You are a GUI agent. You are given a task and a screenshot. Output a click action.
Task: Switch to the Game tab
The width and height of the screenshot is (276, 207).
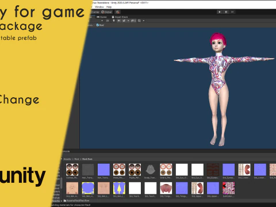click(102, 17)
